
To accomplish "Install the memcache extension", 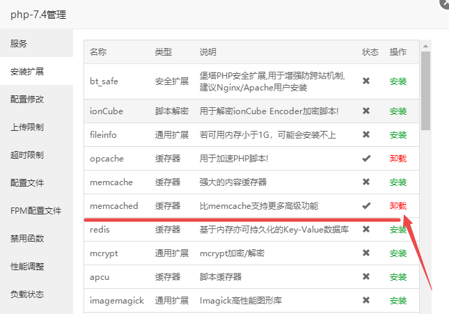I will [x=398, y=182].
